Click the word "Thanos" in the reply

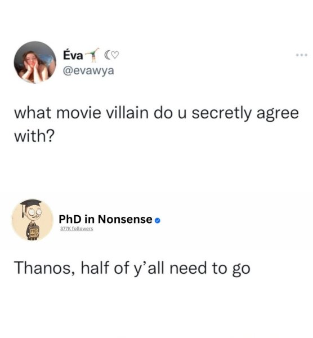click(x=43, y=268)
